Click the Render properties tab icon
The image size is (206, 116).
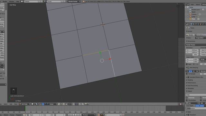click(191, 24)
